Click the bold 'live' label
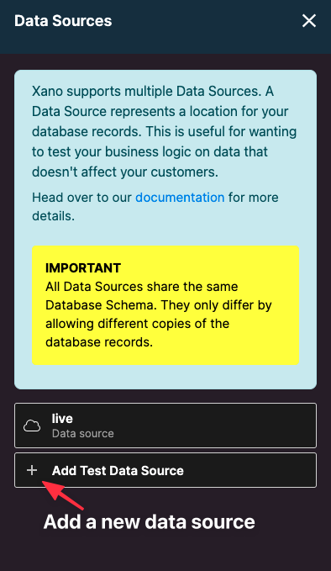Viewport: 331px width, 571px height. (x=62, y=419)
